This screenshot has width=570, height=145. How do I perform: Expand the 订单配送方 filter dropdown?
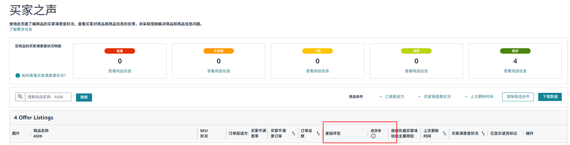392,97
